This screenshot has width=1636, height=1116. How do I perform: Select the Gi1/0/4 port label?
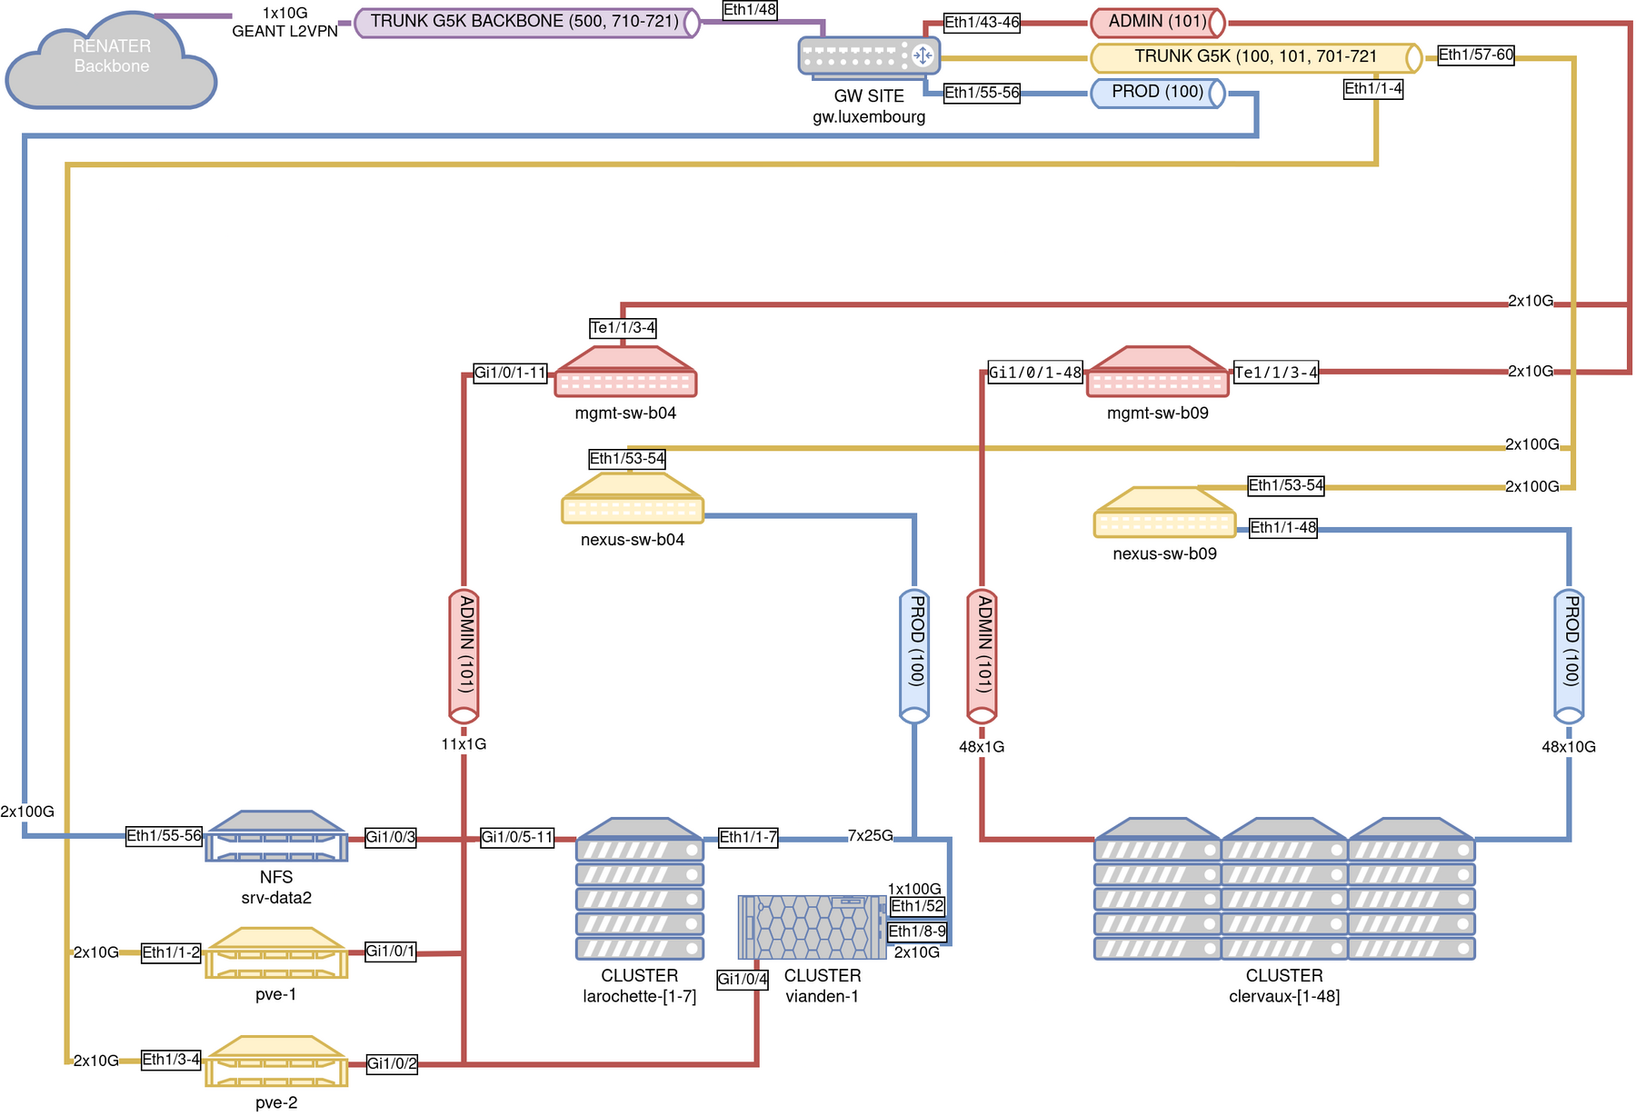point(743,980)
